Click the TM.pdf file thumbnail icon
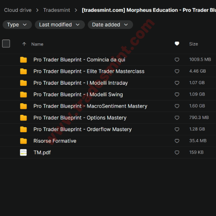The height and width of the screenshot is (216, 216). click(23, 152)
